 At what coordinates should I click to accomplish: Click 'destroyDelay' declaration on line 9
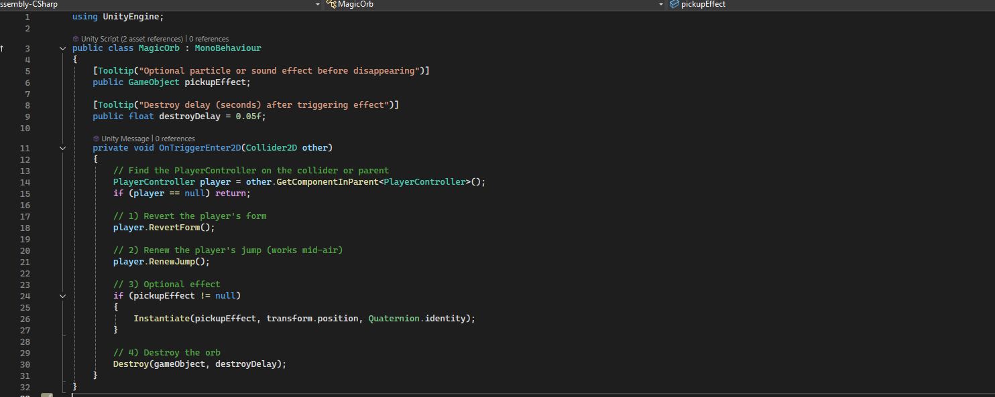(190, 116)
